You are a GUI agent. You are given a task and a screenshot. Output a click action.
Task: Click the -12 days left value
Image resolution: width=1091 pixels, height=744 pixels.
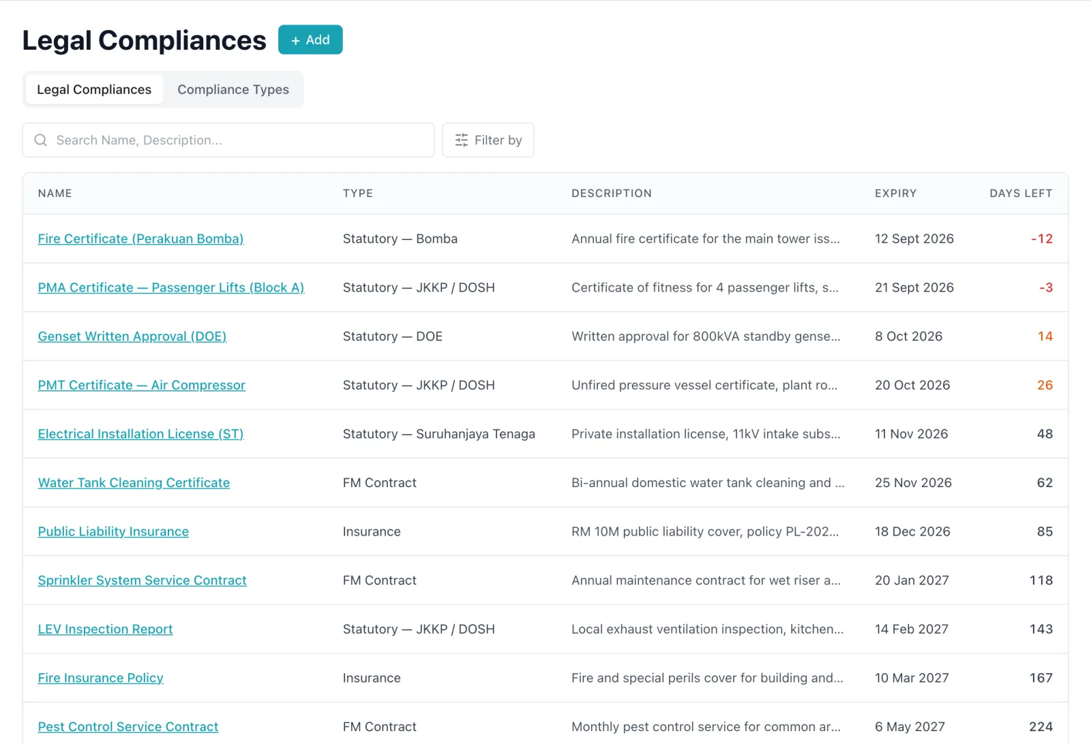tap(1042, 238)
